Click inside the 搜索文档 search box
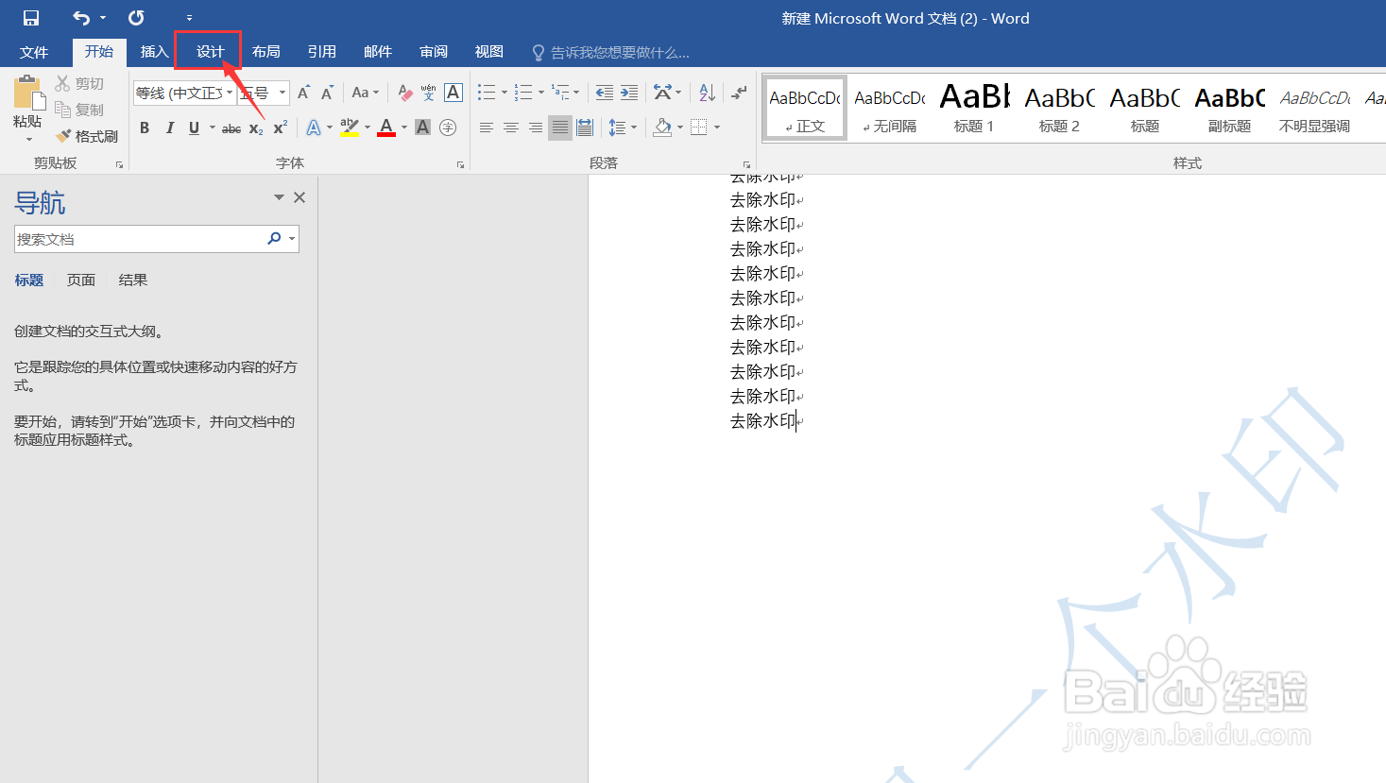This screenshot has height=783, width=1386. click(x=142, y=238)
